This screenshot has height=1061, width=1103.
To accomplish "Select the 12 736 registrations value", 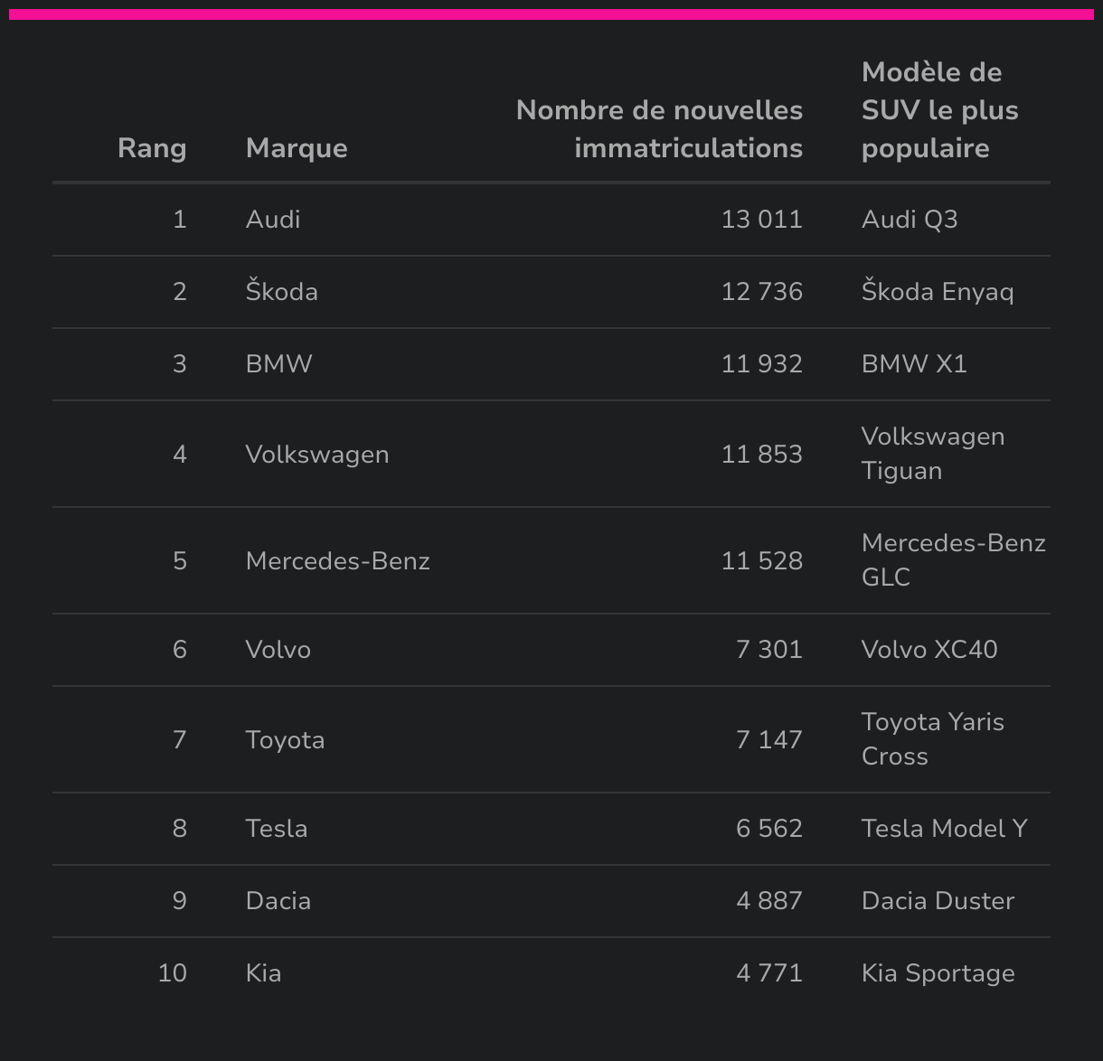I will pyautogui.click(x=761, y=292).
